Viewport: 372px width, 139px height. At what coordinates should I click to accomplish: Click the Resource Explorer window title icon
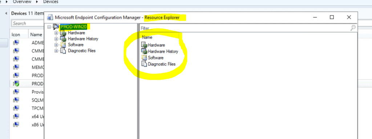click(x=50, y=17)
